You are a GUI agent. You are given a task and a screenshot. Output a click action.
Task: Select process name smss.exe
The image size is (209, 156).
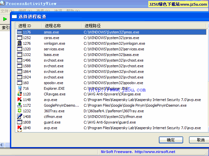click(51, 32)
